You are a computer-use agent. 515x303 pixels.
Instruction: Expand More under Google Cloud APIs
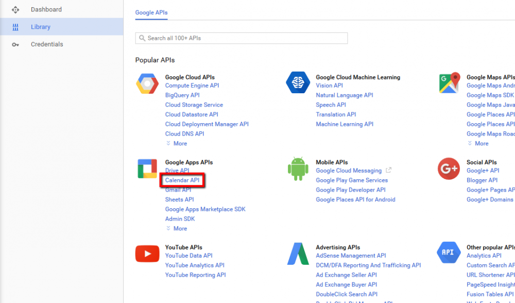coord(177,143)
